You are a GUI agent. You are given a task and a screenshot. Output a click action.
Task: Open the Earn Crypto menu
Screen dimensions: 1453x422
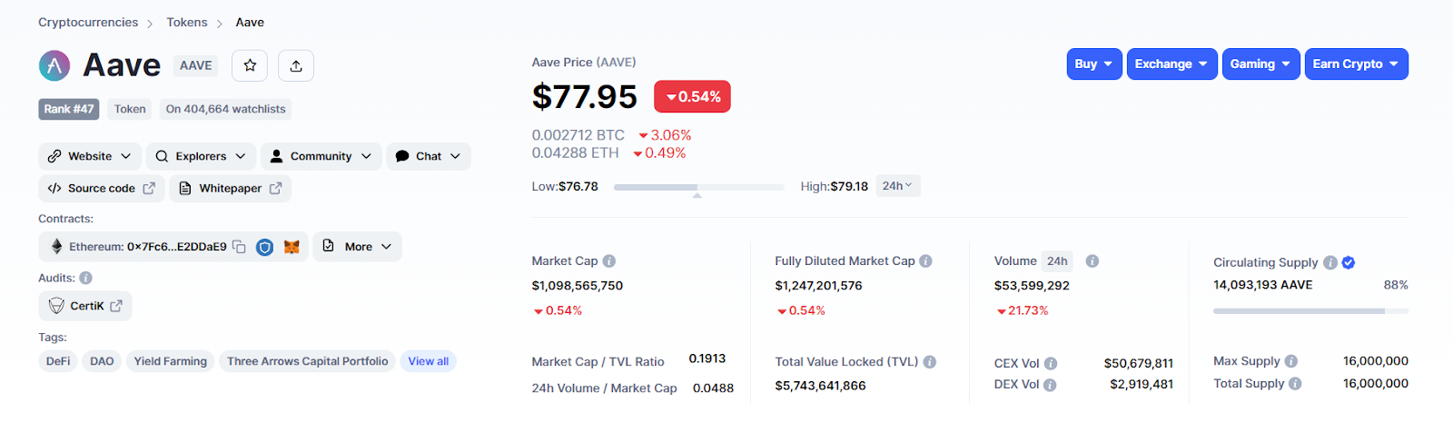pyautogui.click(x=1356, y=64)
